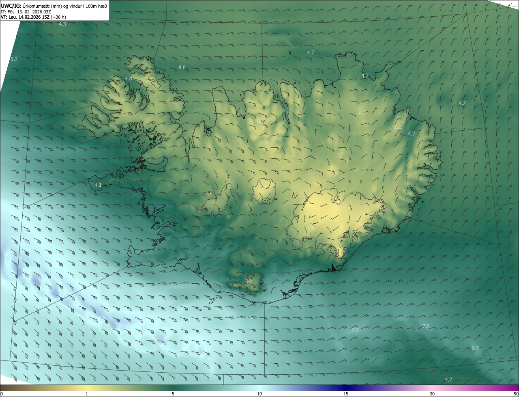Select the 4.6 value label
The height and width of the screenshot is (397, 519).
pos(182,67)
